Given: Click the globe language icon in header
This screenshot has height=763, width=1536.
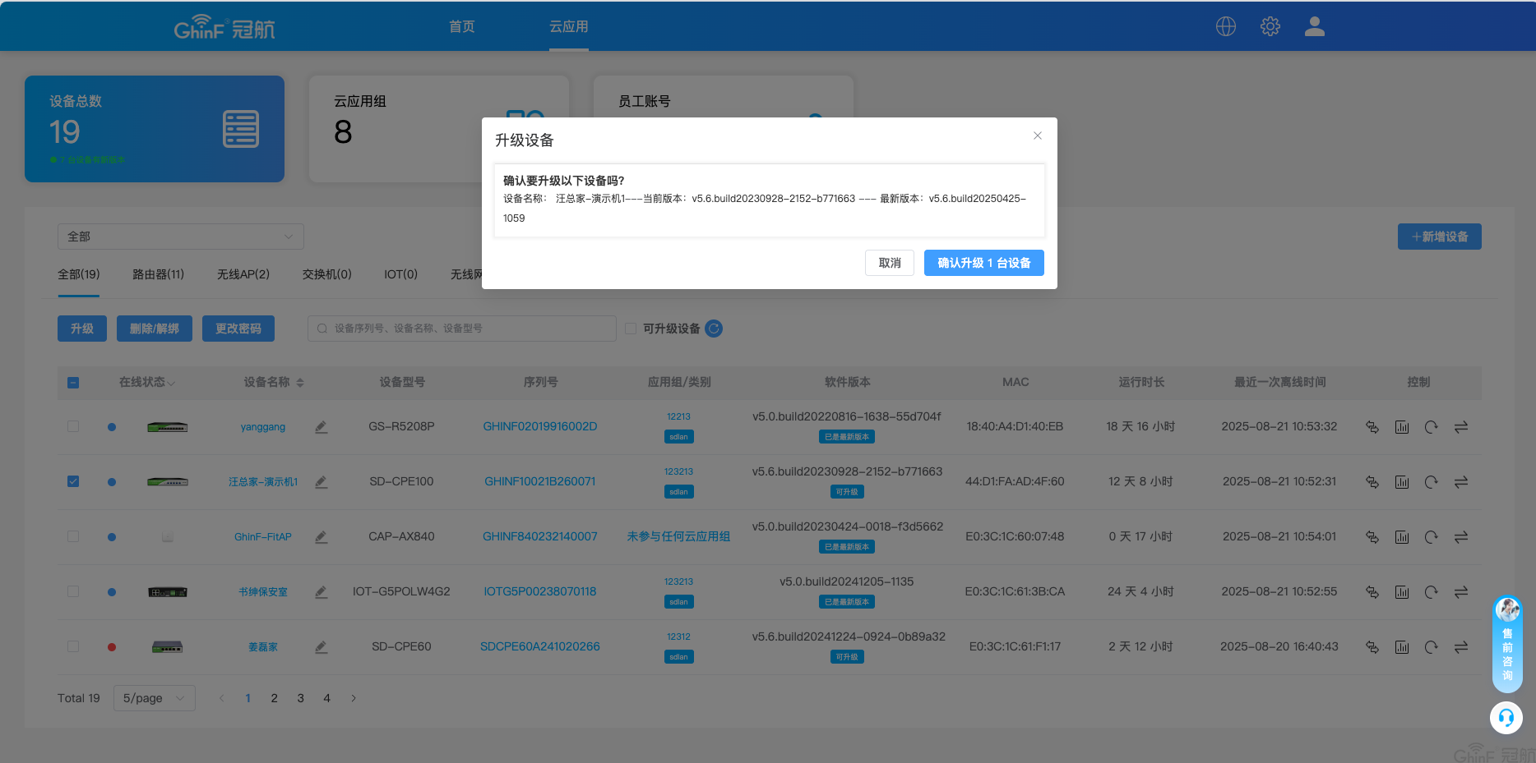Looking at the screenshot, I should (x=1225, y=26).
